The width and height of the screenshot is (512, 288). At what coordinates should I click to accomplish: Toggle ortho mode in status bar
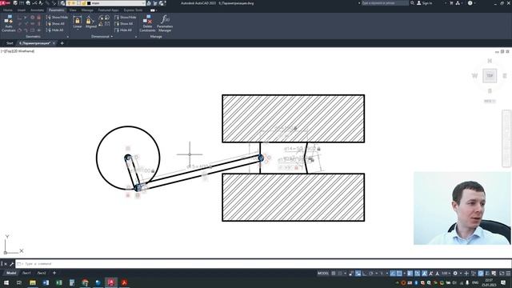[x=365, y=274]
